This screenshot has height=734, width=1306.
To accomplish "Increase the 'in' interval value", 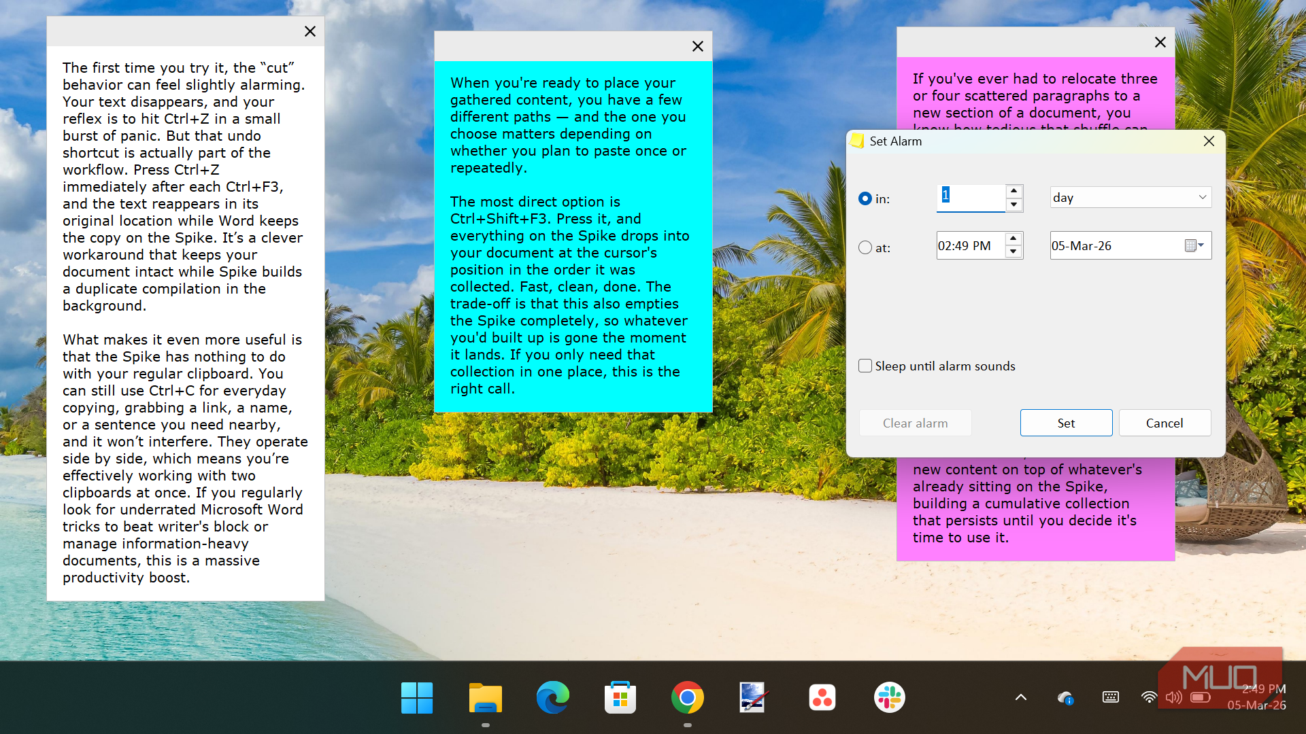I will tap(1014, 191).
